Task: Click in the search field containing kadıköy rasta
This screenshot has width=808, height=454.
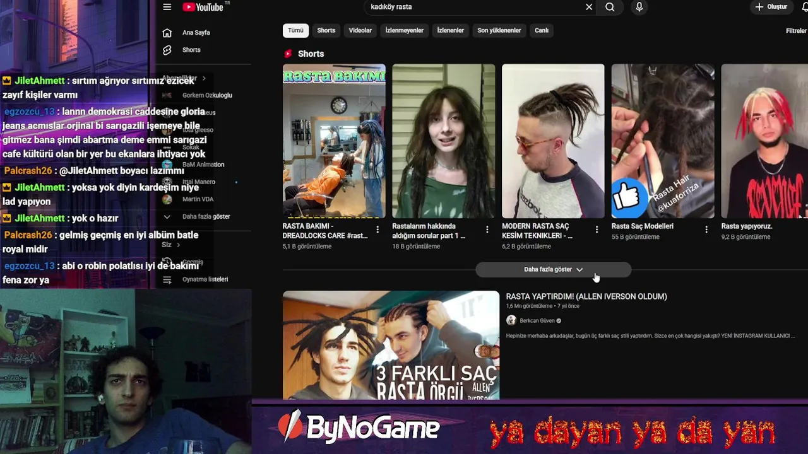Action: pyautogui.click(x=473, y=7)
